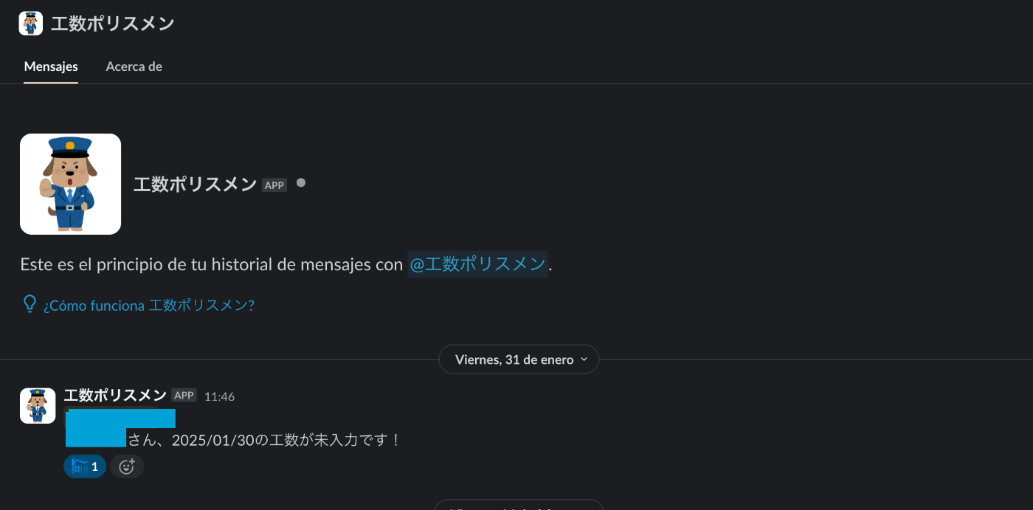Click the partially visible date pill at bottom
Viewport: 1033px width, 510px height.
[x=519, y=505]
